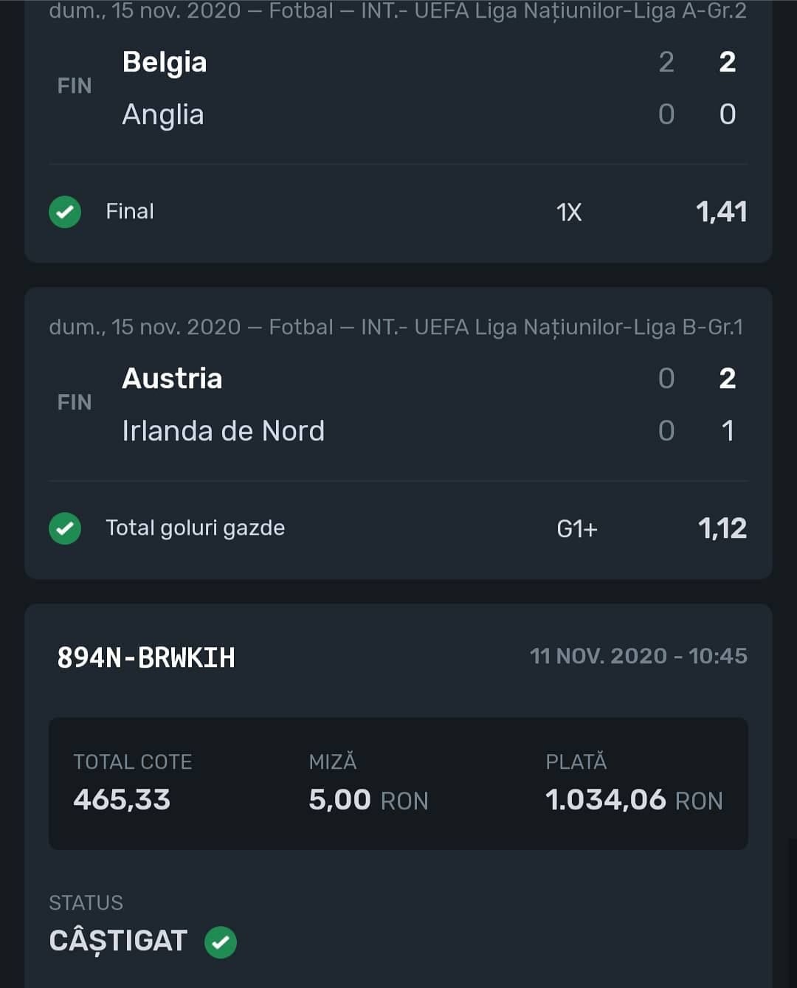This screenshot has width=797, height=988.
Task: Select the 1X bet selection
Action: [569, 213]
